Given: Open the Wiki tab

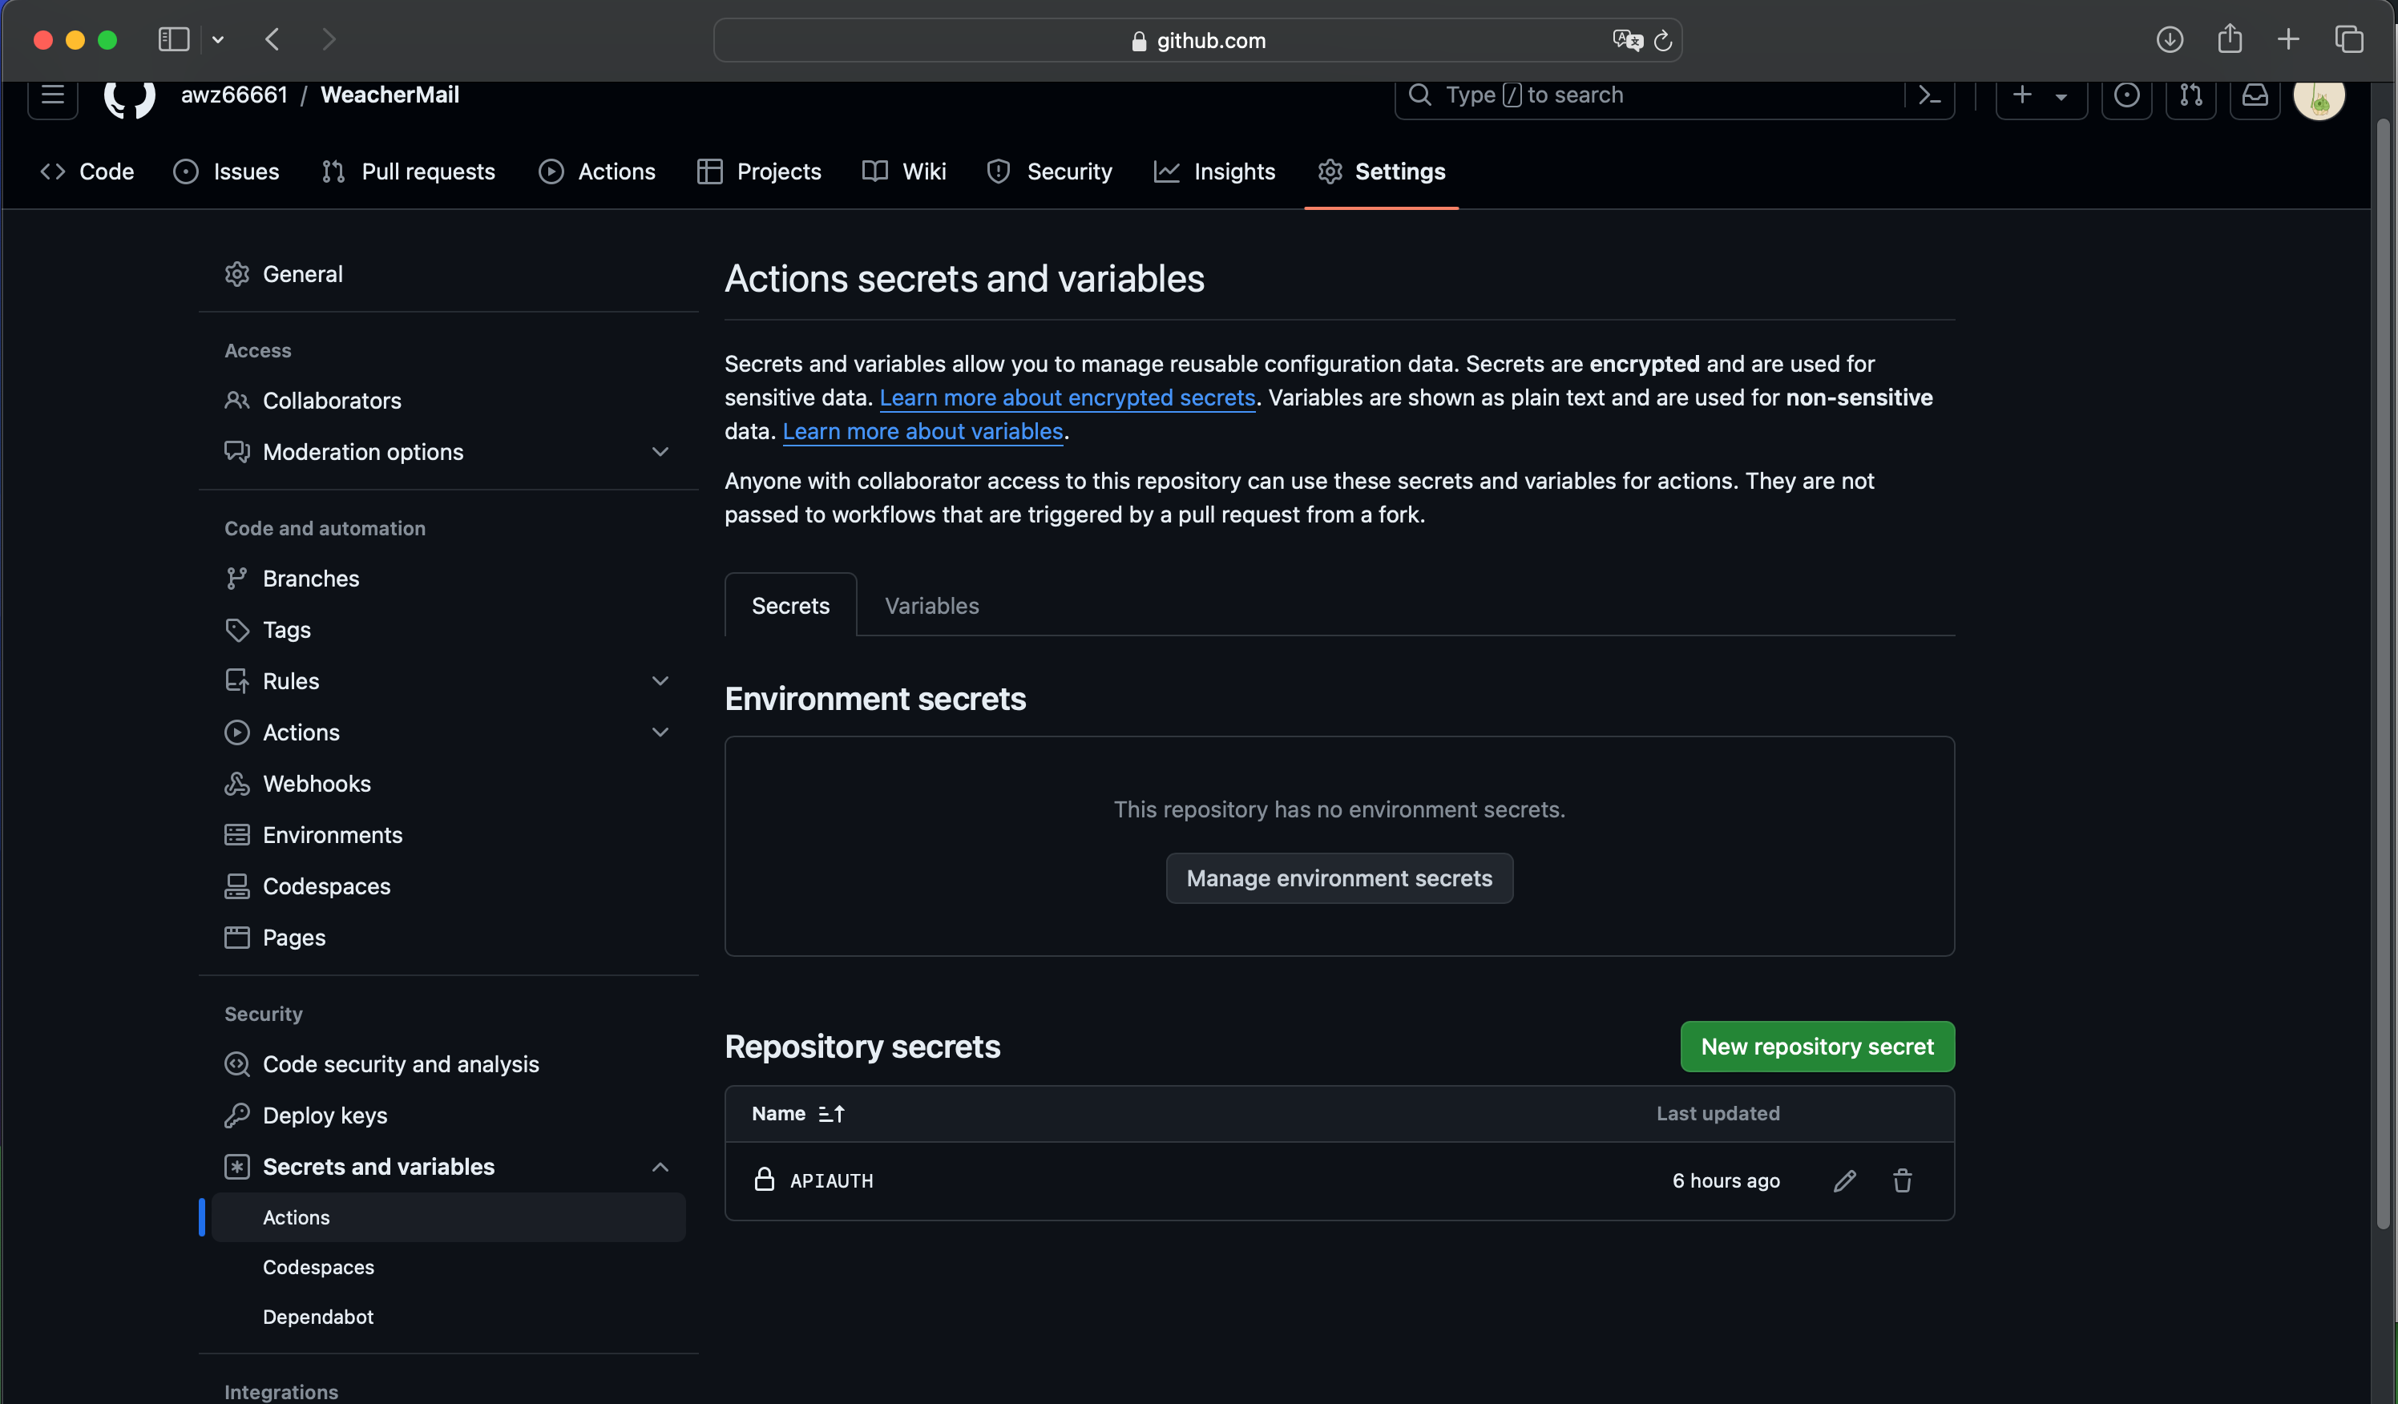Looking at the screenshot, I should (904, 171).
